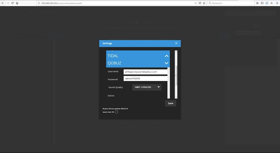Click the Space Used circular indicator

click(116, 112)
